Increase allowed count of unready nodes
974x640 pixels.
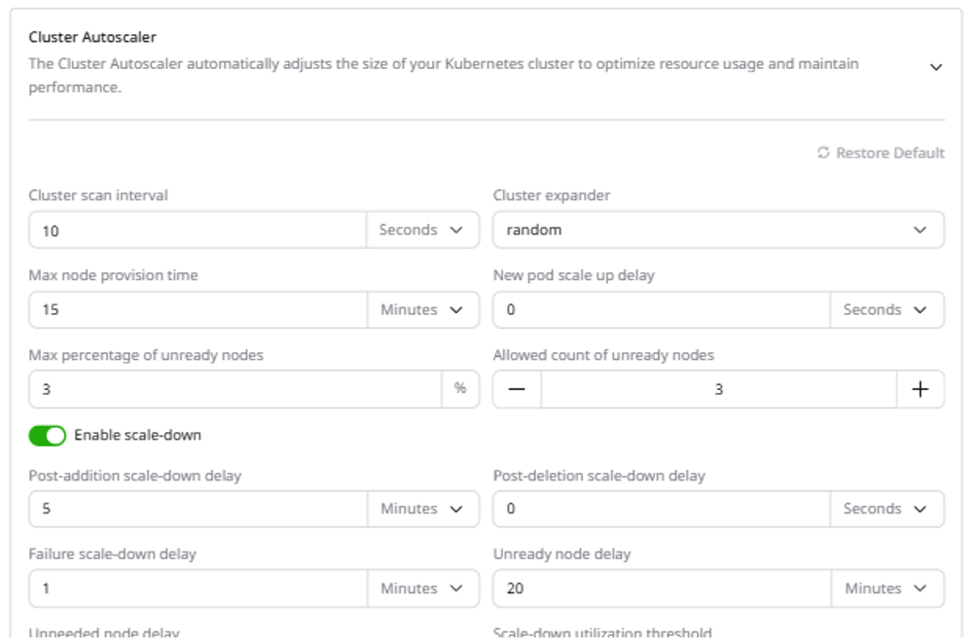920,389
